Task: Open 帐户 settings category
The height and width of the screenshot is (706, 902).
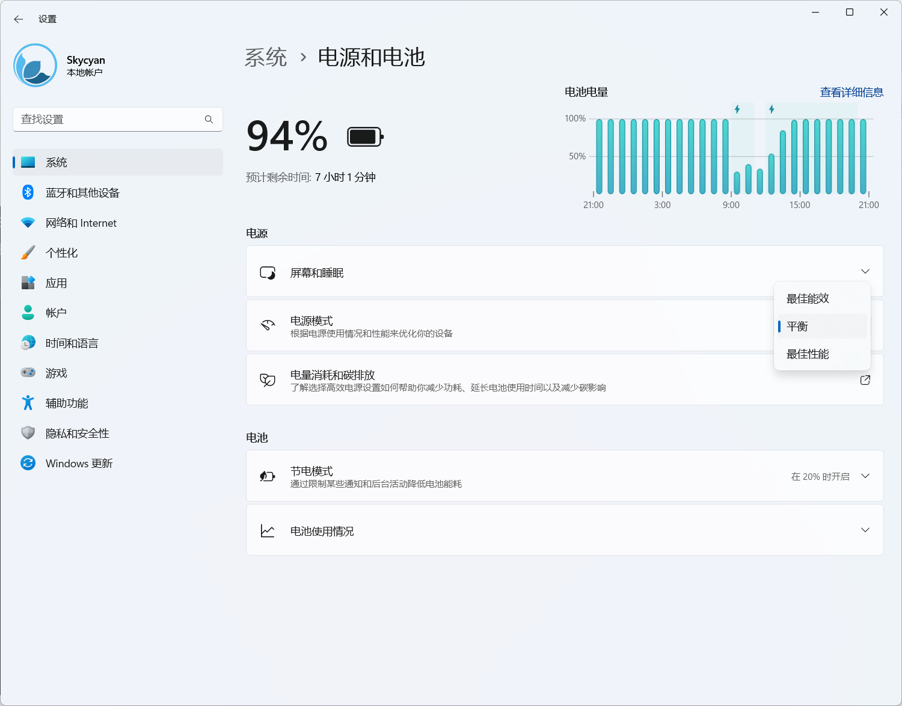Action: pos(118,313)
